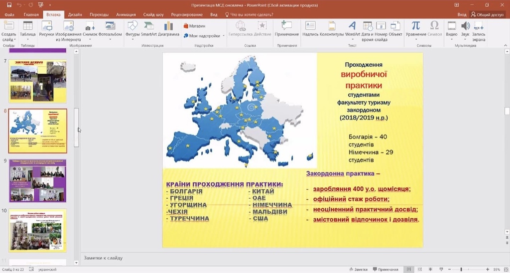This screenshot has height=273, width=510.
Task: Select slide 9 thumbnail
Action: click(38, 181)
